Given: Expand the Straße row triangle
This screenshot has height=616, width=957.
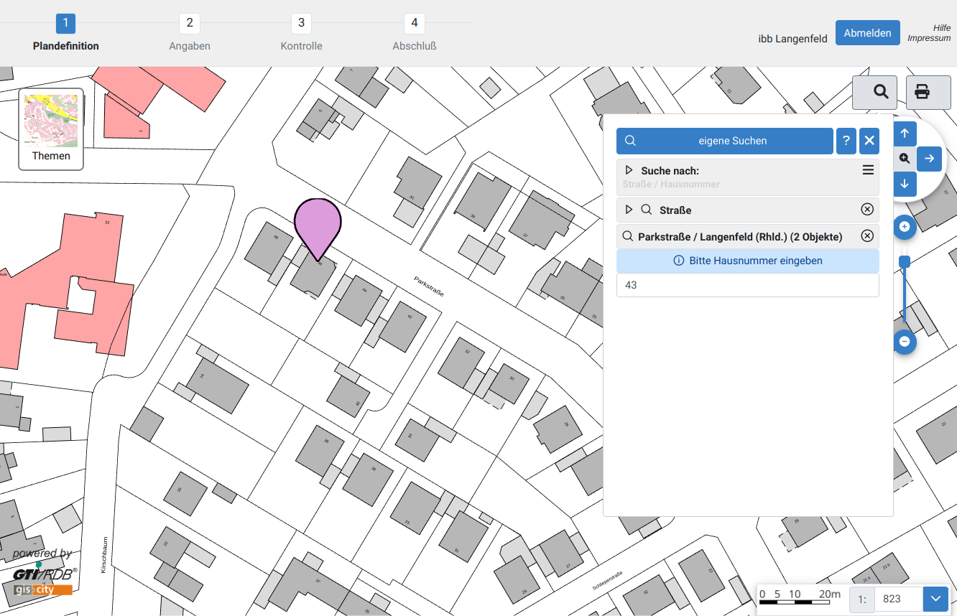Looking at the screenshot, I should coord(629,210).
